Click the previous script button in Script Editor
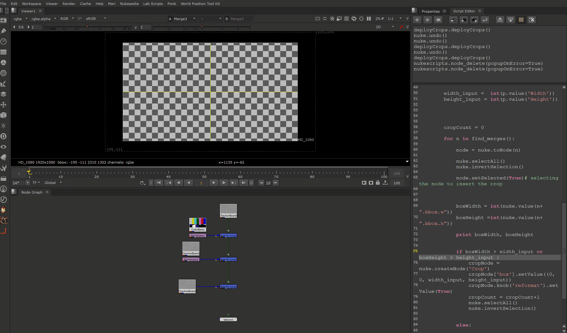This screenshot has width=567, height=333. click(x=417, y=20)
